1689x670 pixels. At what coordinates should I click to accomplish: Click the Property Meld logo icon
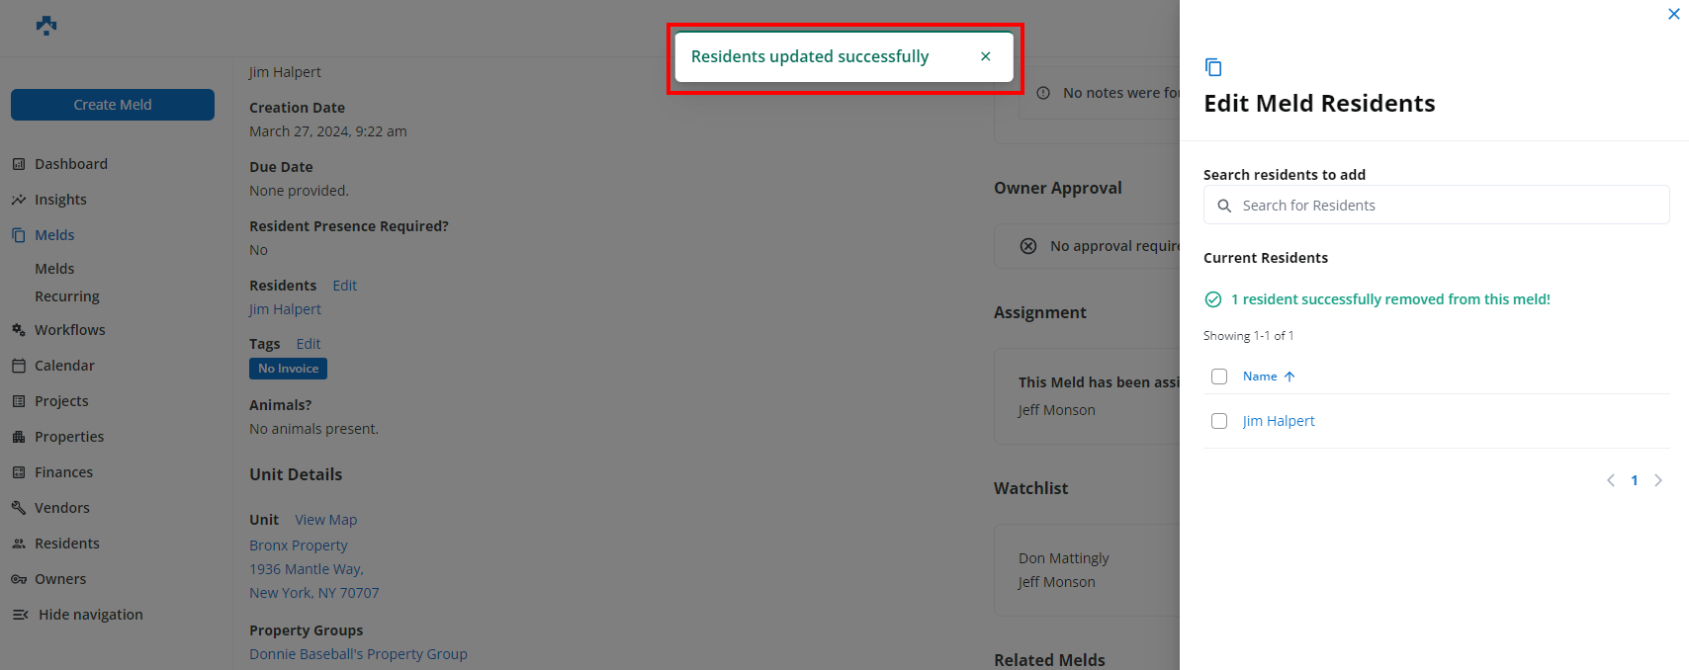click(x=46, y=26)
